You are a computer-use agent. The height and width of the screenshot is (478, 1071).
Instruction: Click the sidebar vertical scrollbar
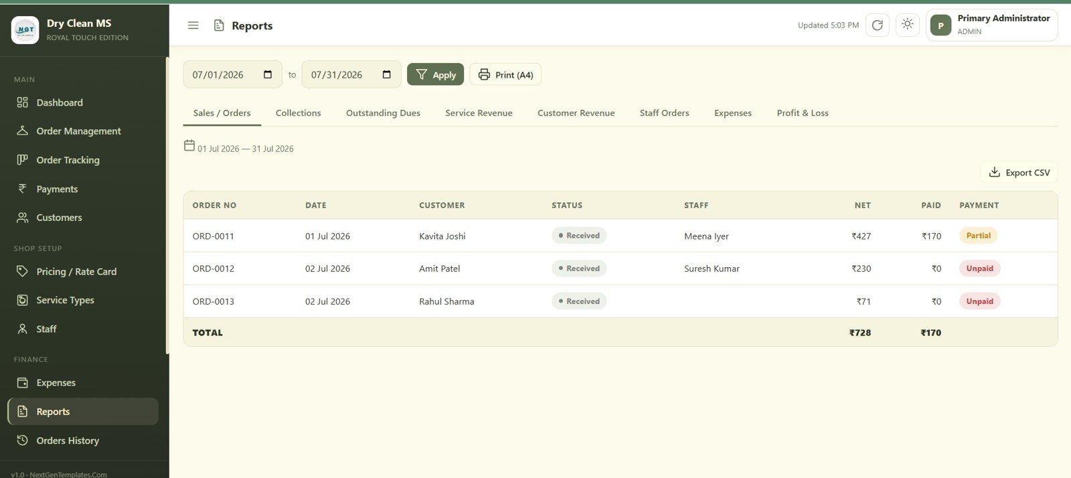[167, 206]
